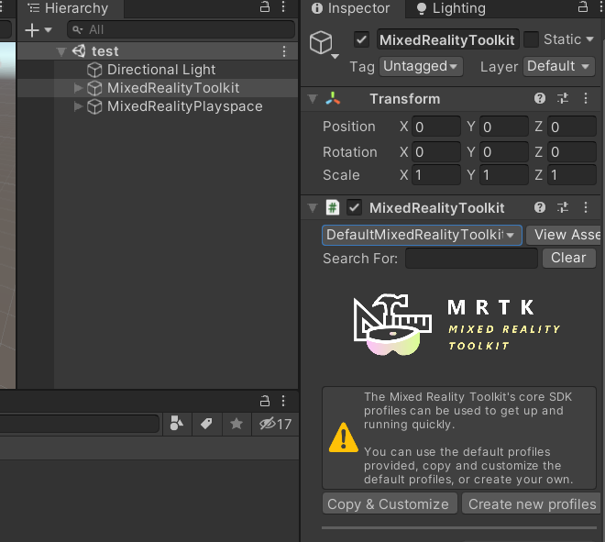
Task: Click the Unity scene icon beside test
Action: pos(79,51)
